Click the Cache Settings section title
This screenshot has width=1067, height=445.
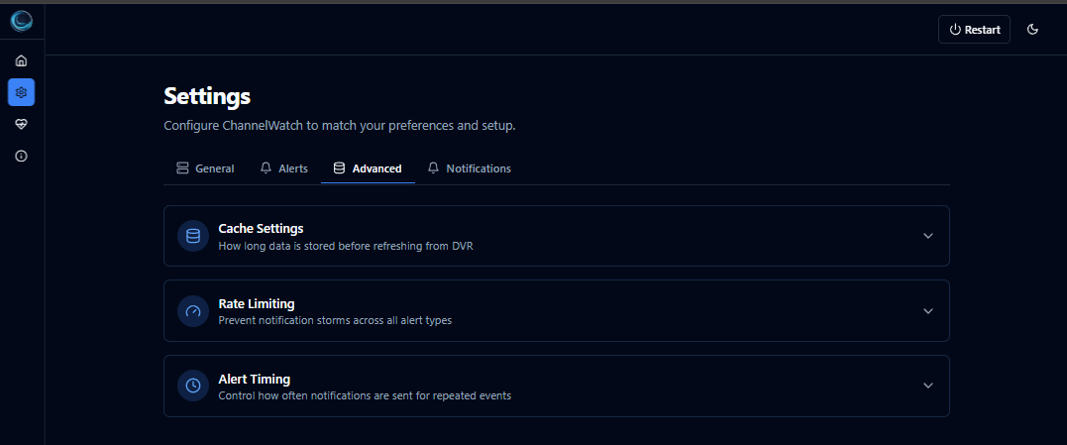(x=261, y=229)
